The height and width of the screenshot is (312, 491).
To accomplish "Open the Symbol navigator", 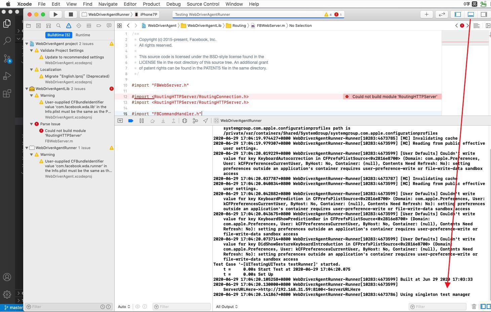I will [48, 26].
